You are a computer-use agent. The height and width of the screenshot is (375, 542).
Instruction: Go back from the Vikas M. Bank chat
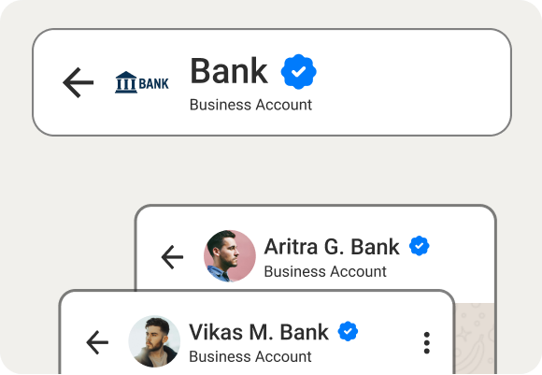(97, 342)
